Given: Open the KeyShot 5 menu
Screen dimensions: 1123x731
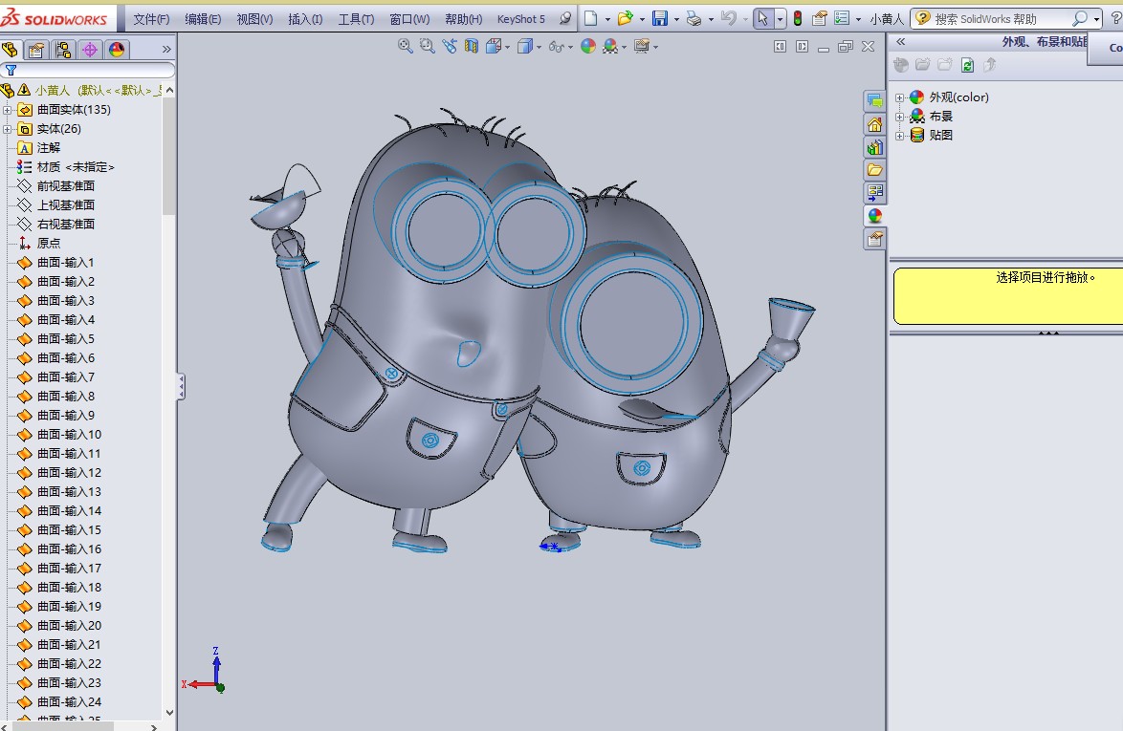Looking at the screenshot, I should click(520, 19).
